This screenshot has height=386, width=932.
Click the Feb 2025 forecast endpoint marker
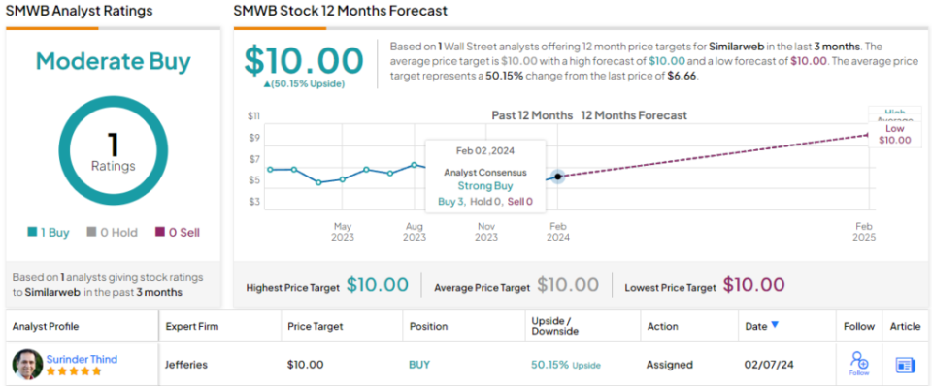[x=867, y=136]
